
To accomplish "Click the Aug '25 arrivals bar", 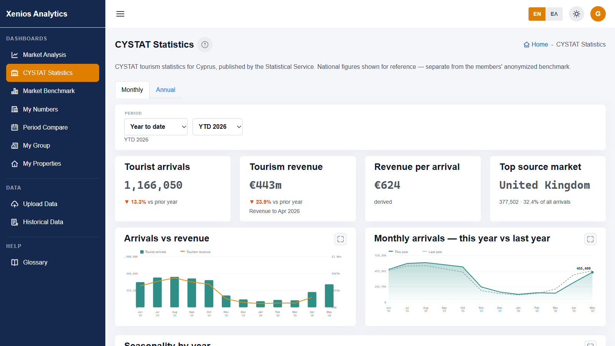I will (x=175, y=292).
